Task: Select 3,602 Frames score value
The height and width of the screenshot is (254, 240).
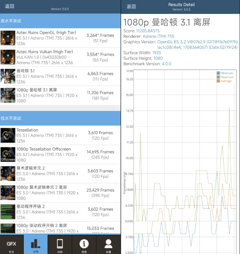Action: [x=100, y=209]
